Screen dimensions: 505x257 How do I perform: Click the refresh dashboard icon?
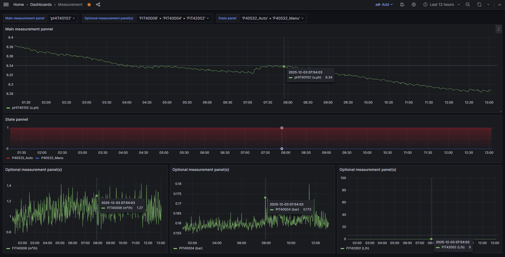[x=479, y=4]
